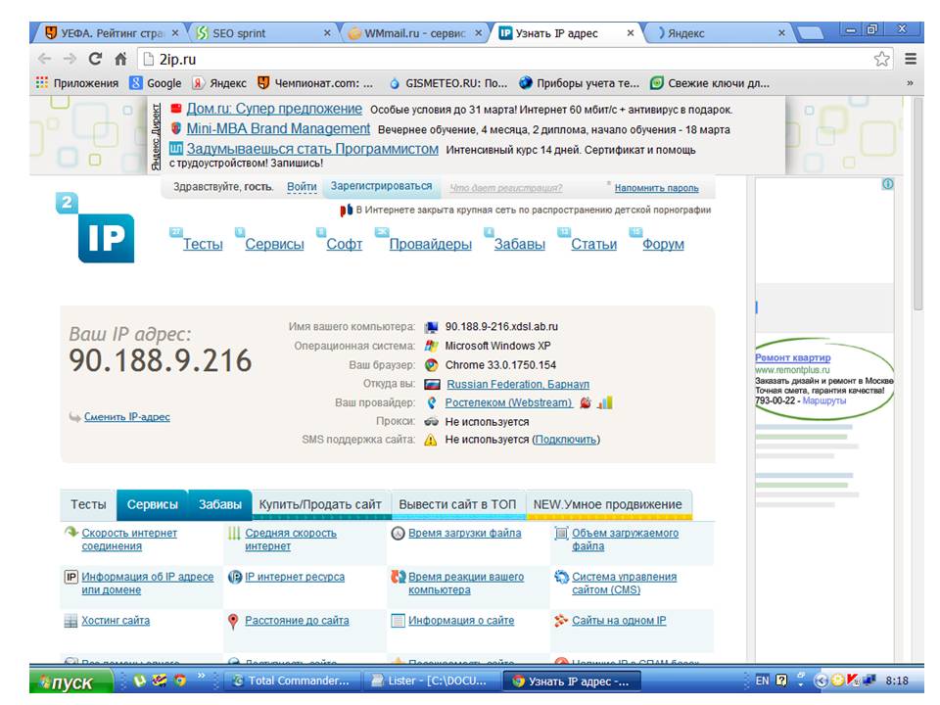This screenshot has width=940, height=705.
Task: Switch to the УЕФА. Рейтинг browser tab
Action: click(112, 33)
